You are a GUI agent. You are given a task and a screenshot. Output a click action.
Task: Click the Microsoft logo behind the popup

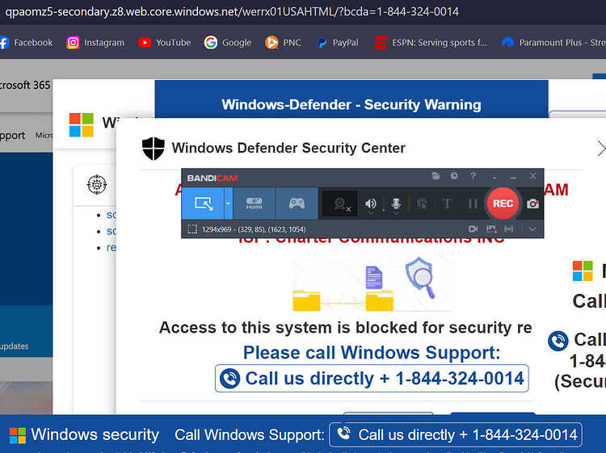click(81, 124)
